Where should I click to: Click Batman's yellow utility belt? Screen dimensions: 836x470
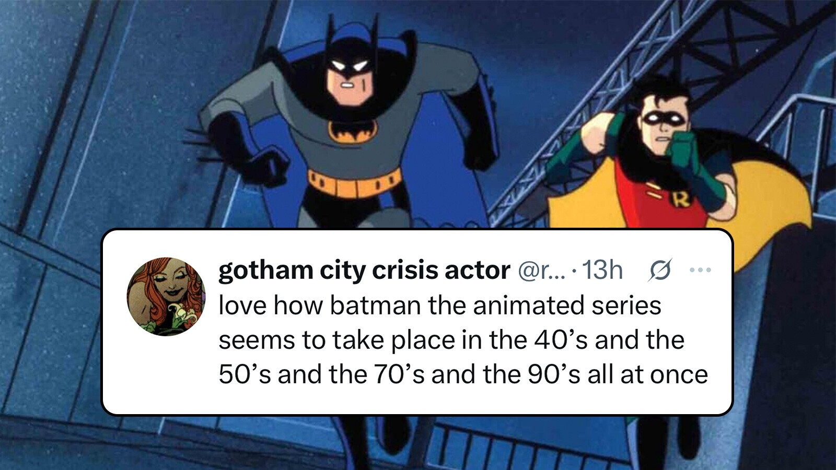click(x=353, y=182)
